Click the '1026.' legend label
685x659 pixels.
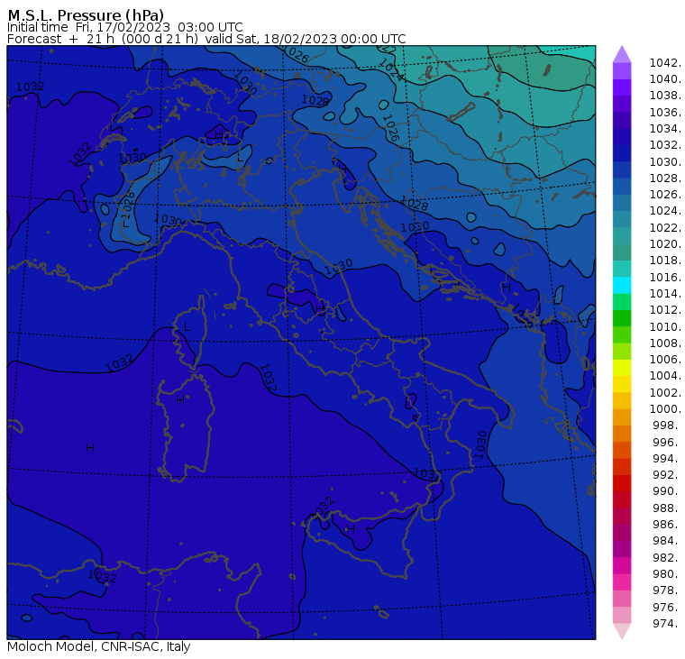tap(665, 195)
